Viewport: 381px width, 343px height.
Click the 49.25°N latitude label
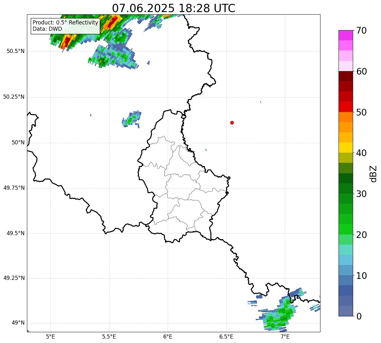coord(14,278)
